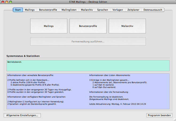The width and height of the screenshot is (176, 121).
Task: Open the Benutzerprofile tab
Action: [x=48, y=10]
